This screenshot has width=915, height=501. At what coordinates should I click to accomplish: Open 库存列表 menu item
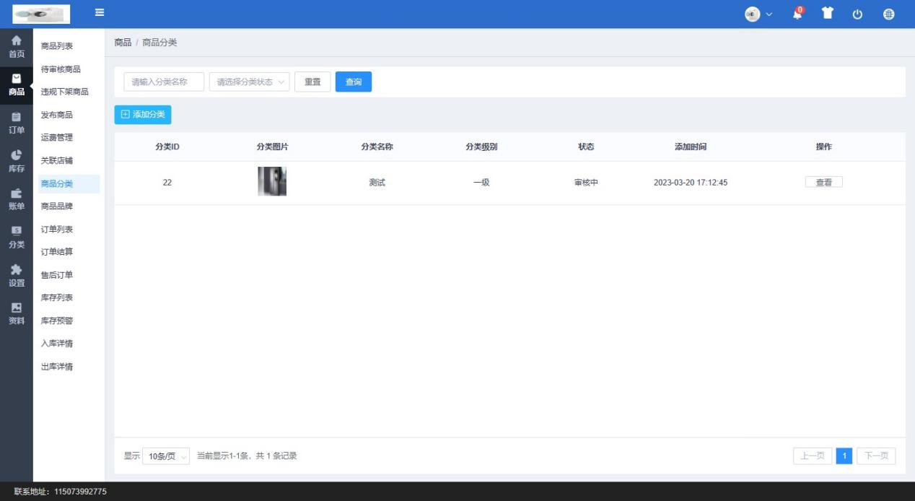coord(57,297)
